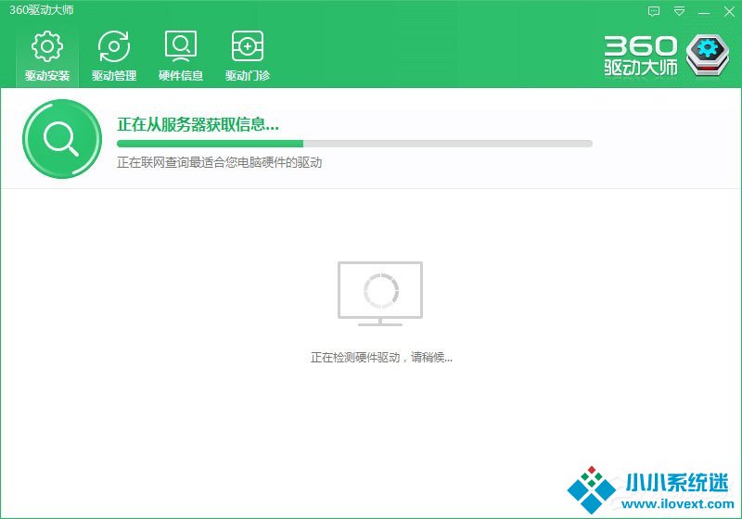Open the 驱动安装 tab
The width and height of the screenshot is (742, 519).
(x=47, y=56)
